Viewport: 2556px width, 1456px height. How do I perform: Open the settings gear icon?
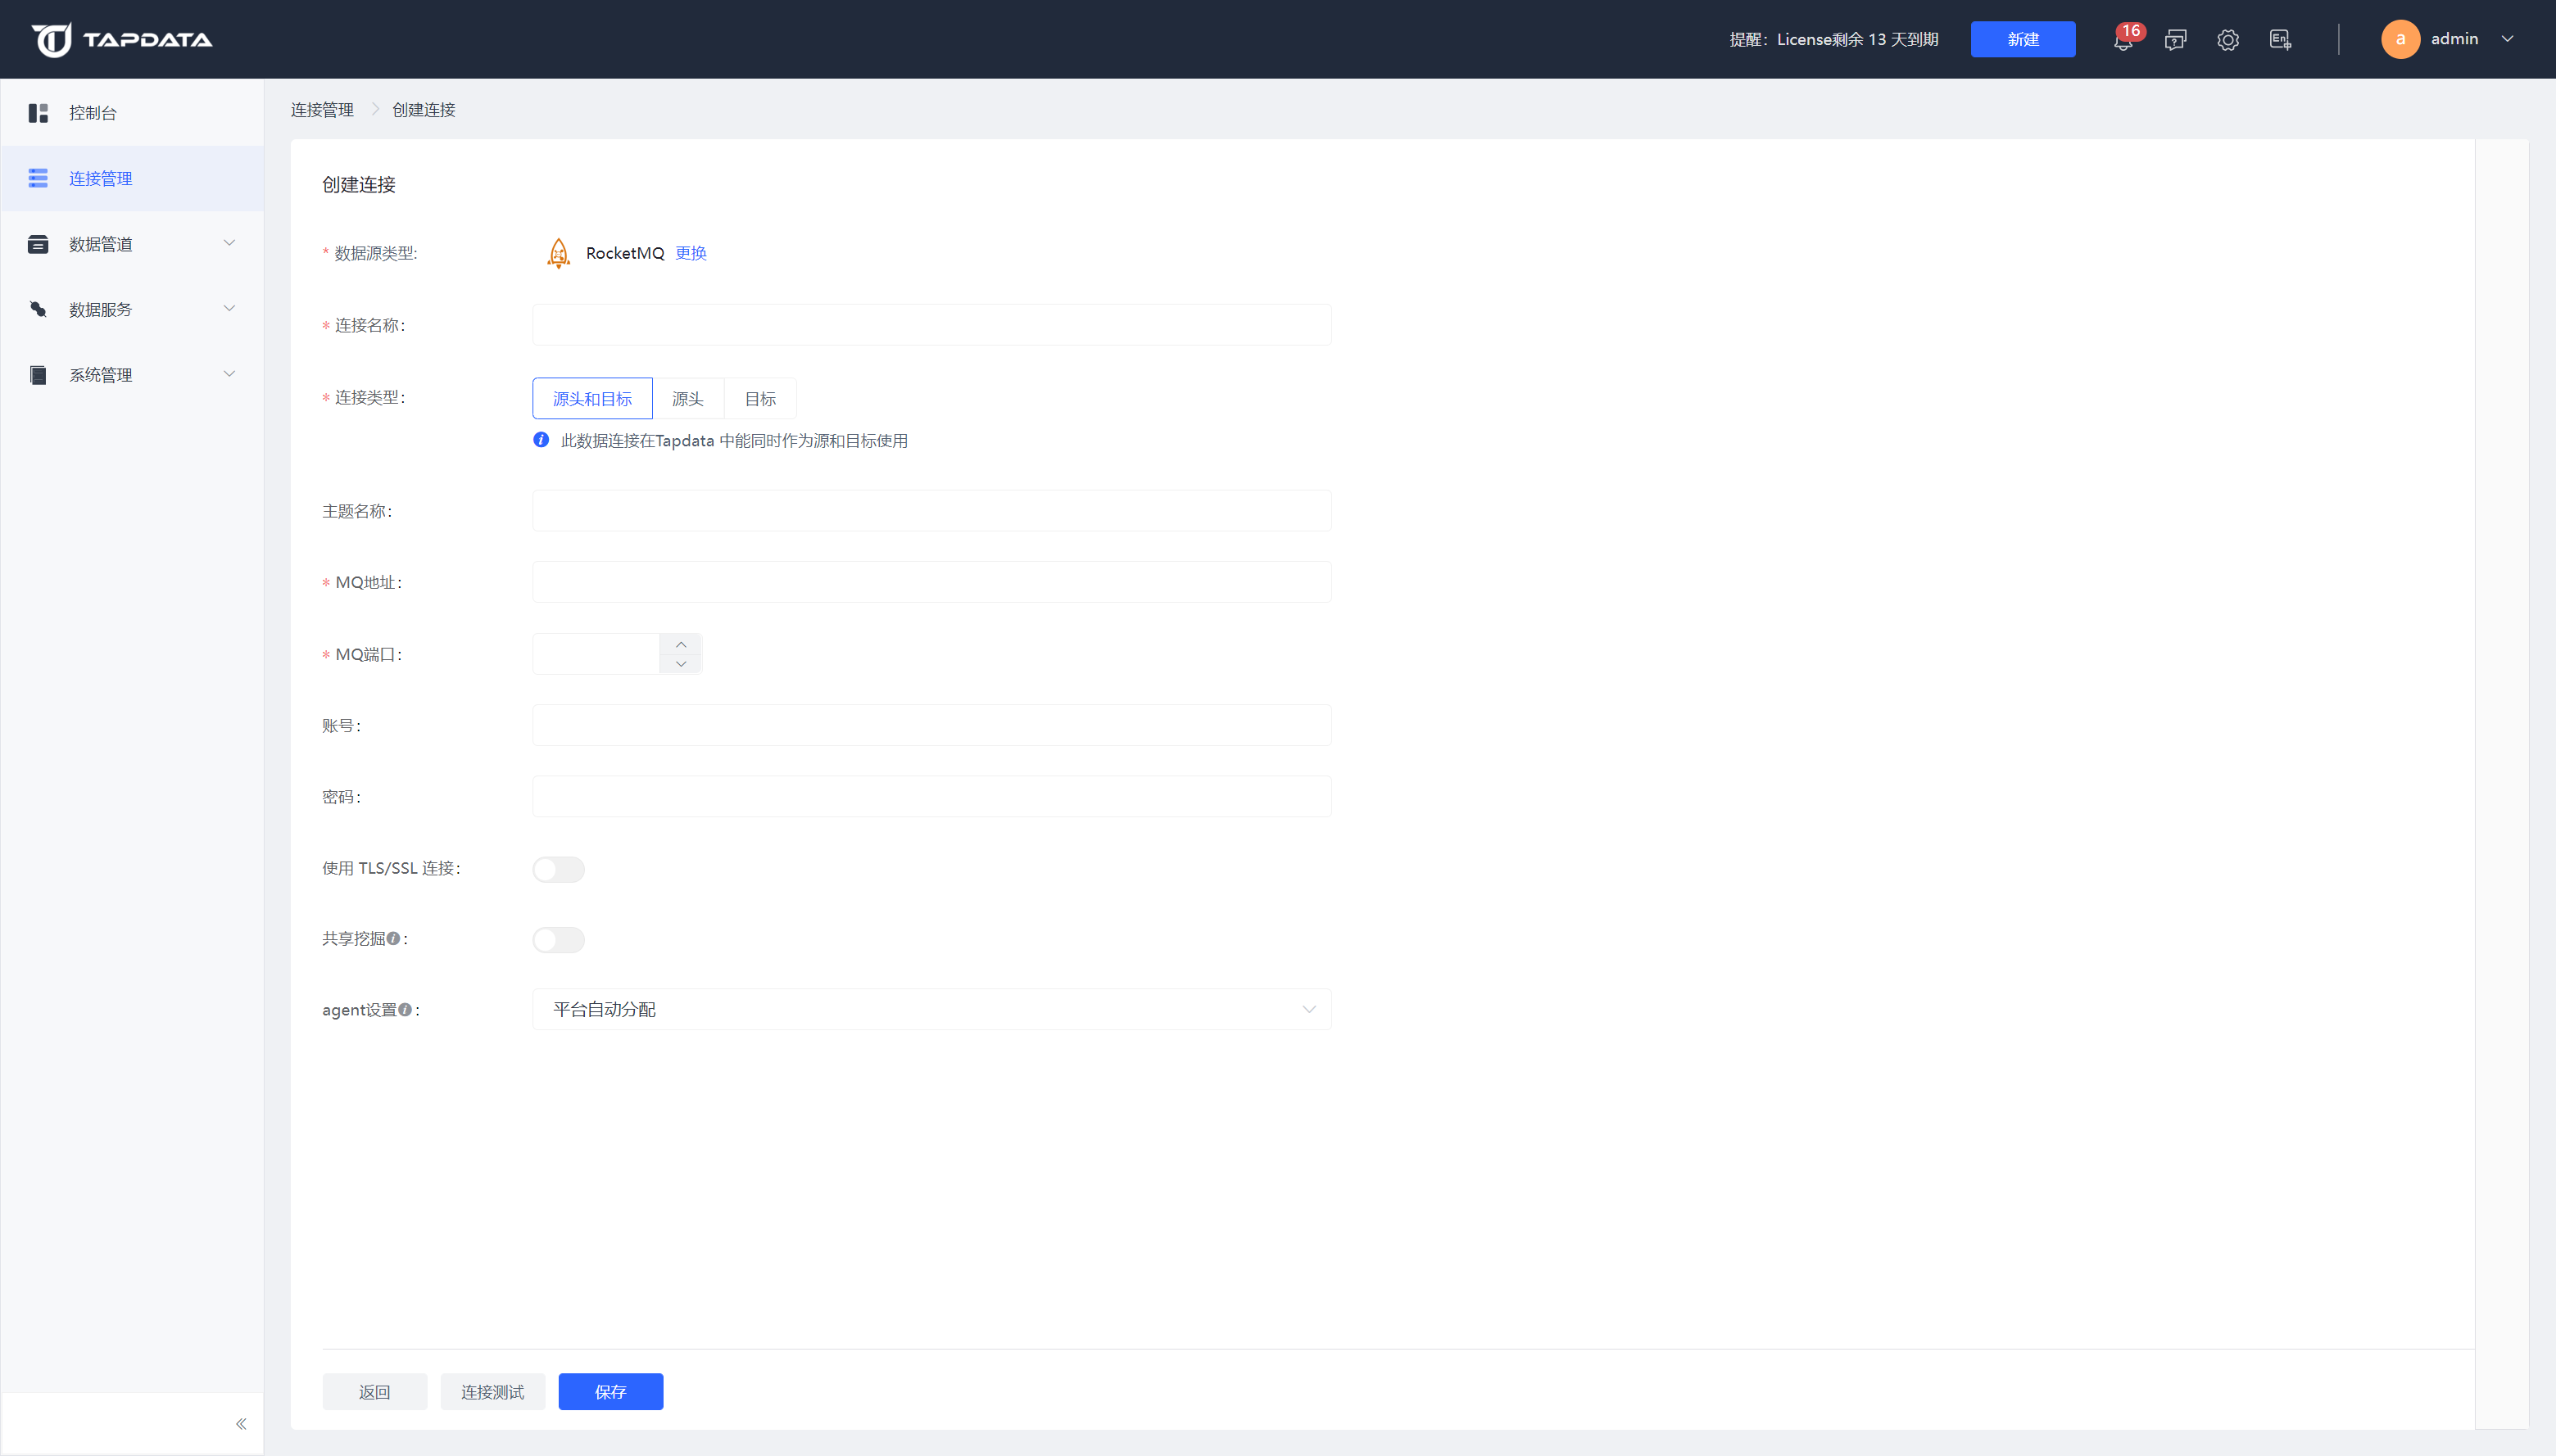[2227, 40]
